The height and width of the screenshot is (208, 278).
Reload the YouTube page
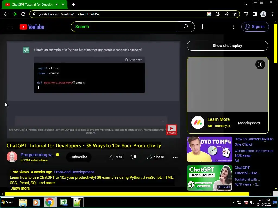coord(23,14)
